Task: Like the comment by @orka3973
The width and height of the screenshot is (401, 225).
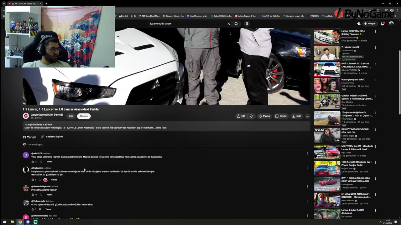Action: [x=33, y=162]
